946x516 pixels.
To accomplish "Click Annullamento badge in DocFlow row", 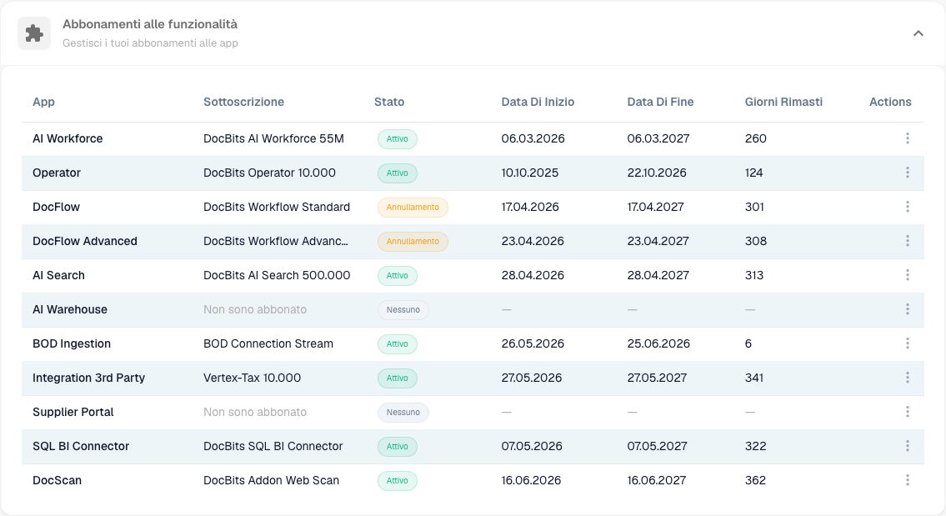I will 413,207.
